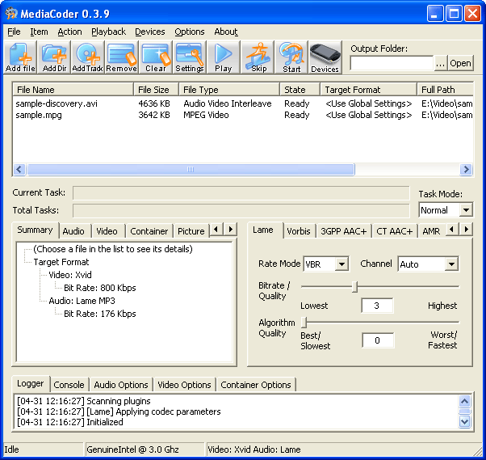Click file list left scroll arrow

[x=19, y=170]
